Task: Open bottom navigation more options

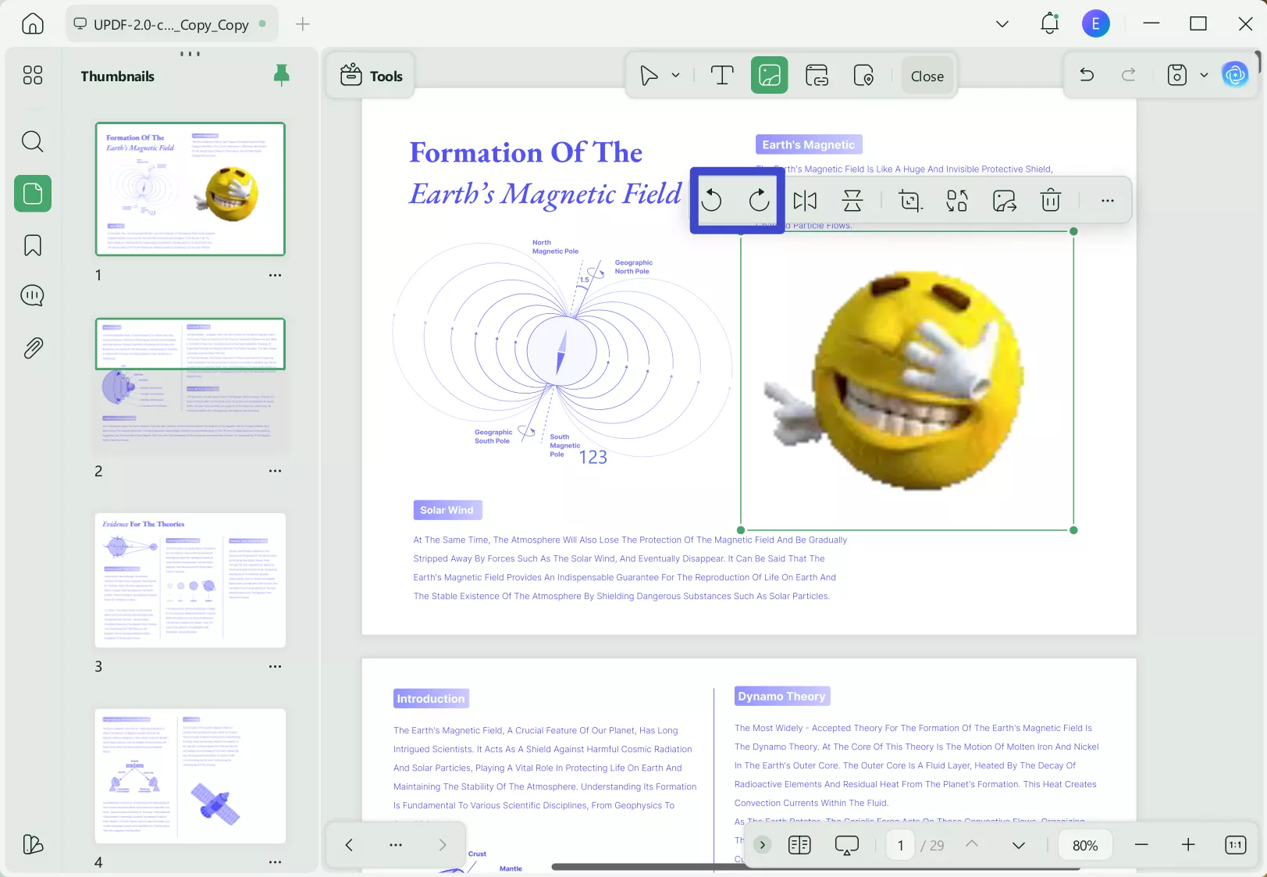Action: pos(396,845)
